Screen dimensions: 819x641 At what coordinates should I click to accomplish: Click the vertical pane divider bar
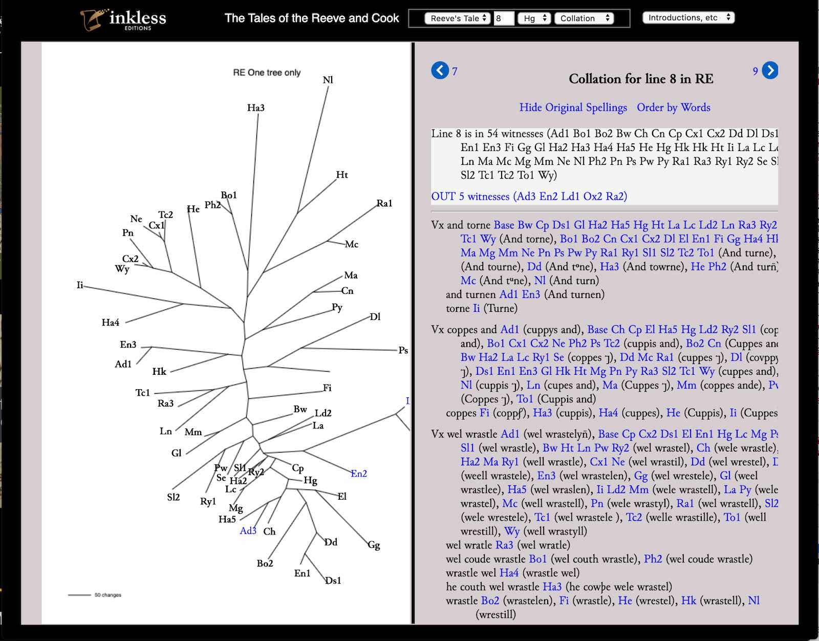(413, 333)
